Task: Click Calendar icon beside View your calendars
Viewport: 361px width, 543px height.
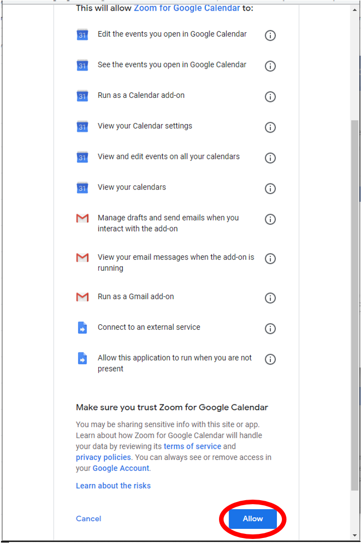Action: pyautogui.click(x=82, y=188)
